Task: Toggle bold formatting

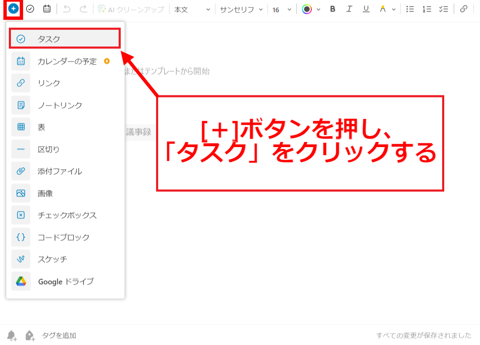Action: [x=332, y=9]
